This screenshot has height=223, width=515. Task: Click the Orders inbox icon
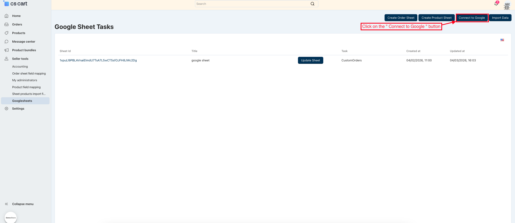coord(6,24)
